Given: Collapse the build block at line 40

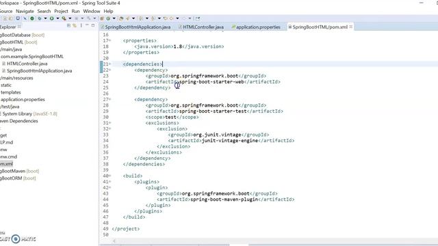Looking at the screenshot, I should tap(110, 176).
